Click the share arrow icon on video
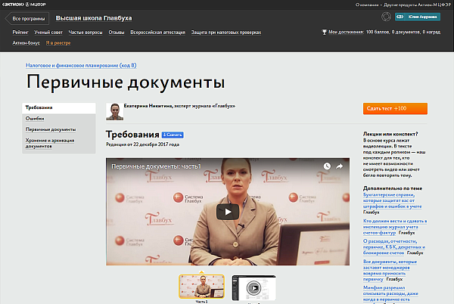Screen dimensions: 454x304 tap(339, 166)
